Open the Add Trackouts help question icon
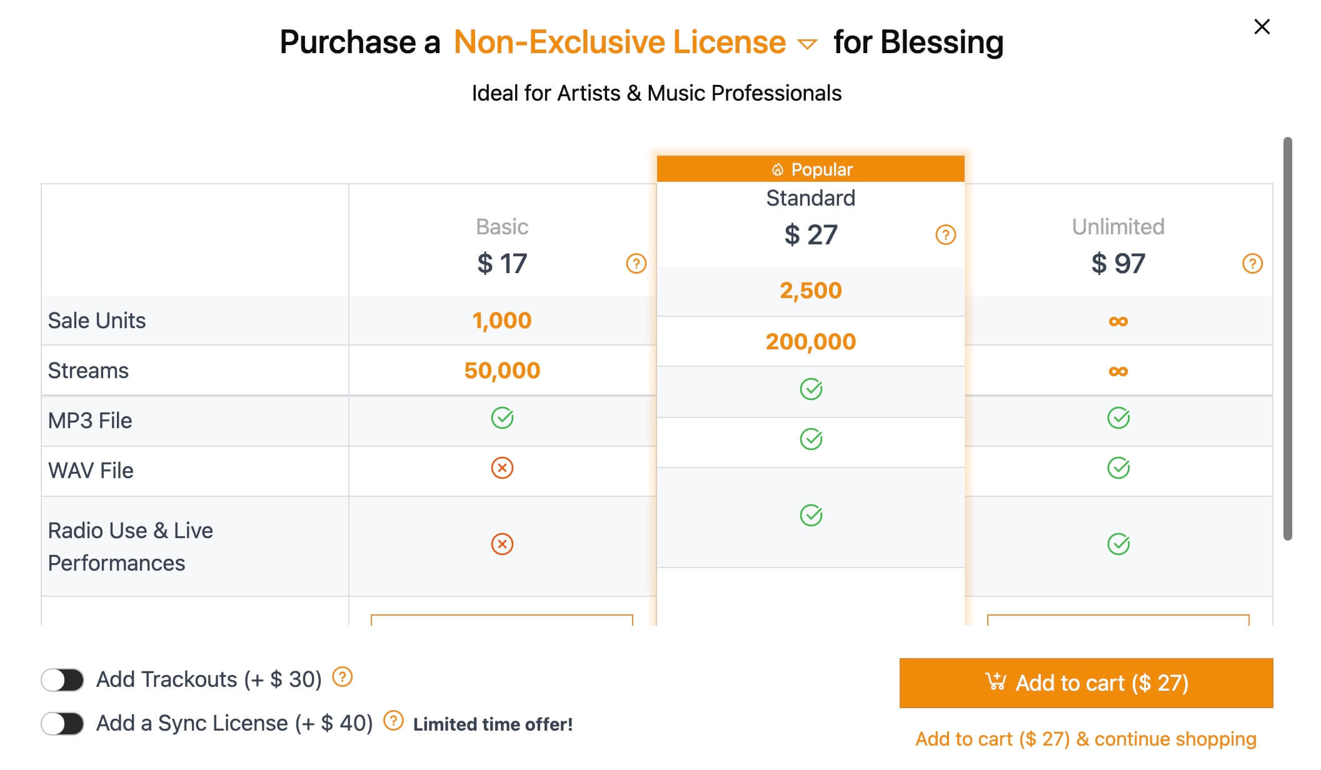The height and width of the screenshot is (770, 1321). 342,677
